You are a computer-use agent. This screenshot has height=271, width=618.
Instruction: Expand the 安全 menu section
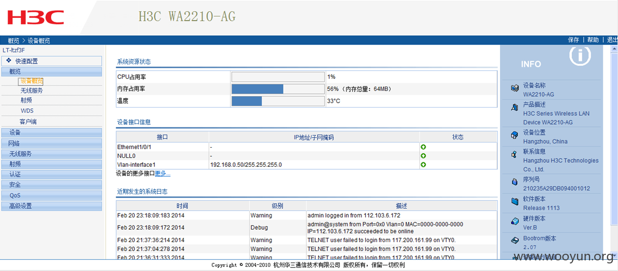(x=52, y=185)
